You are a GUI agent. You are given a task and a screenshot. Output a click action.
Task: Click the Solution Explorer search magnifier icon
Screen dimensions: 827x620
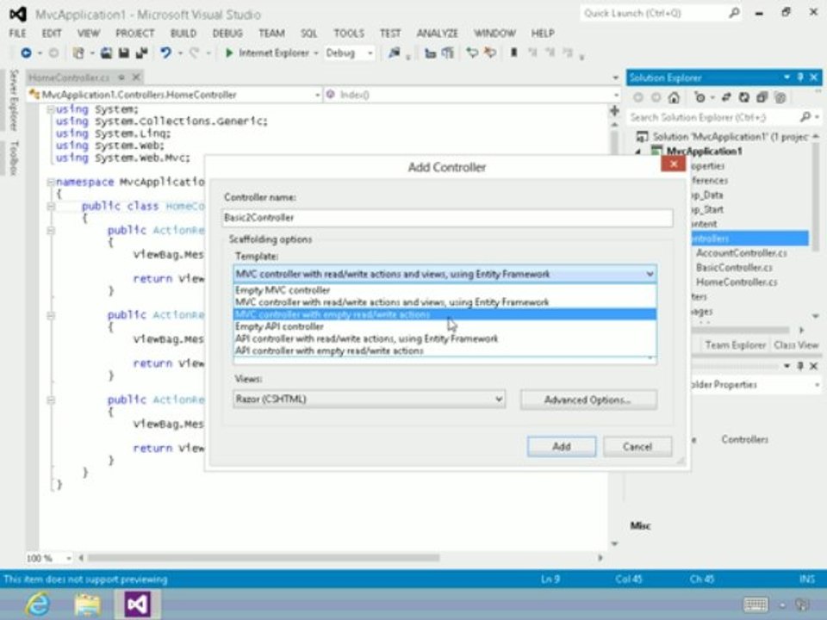pyautogui.click(x=805, y=117)
